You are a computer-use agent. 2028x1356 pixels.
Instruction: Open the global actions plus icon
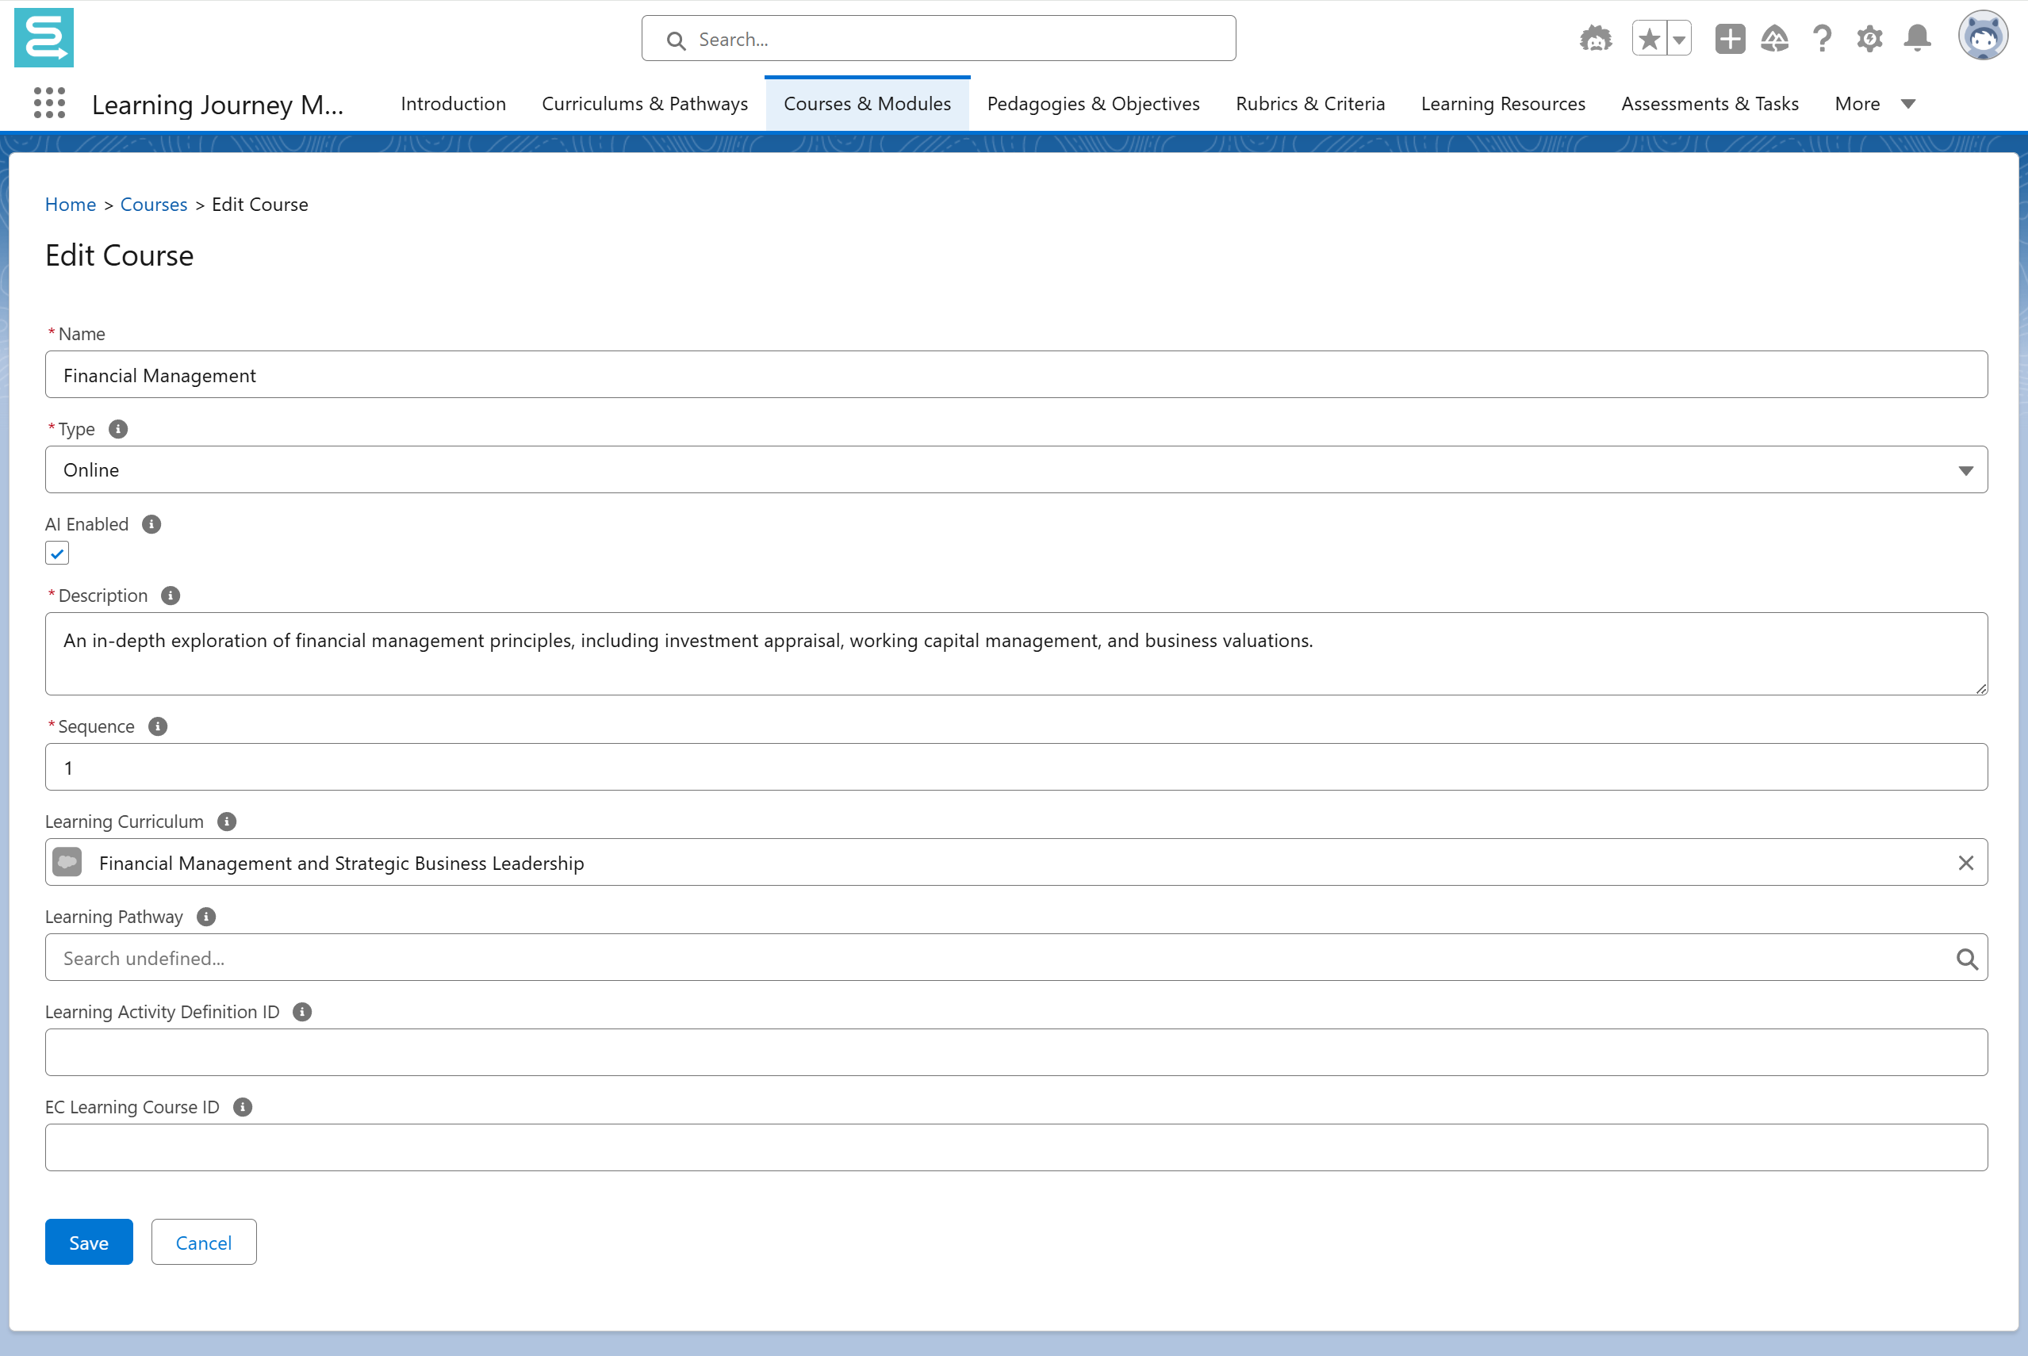1730,39
